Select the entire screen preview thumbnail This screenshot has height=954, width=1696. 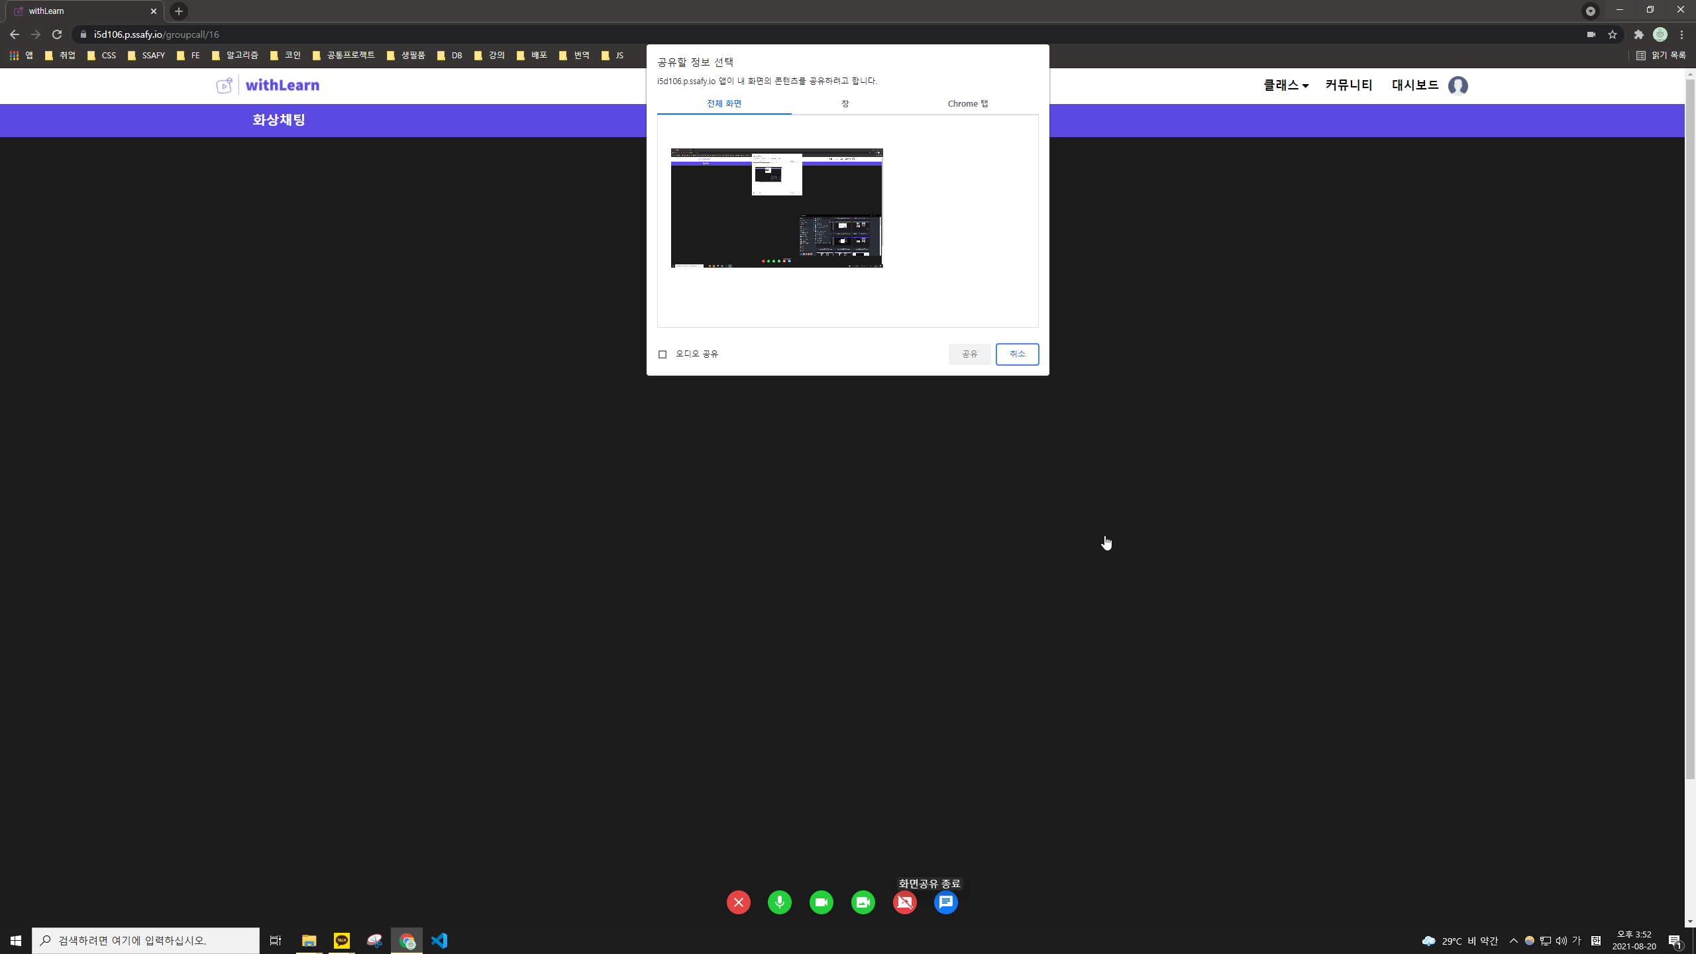click(x=776, y=208)
